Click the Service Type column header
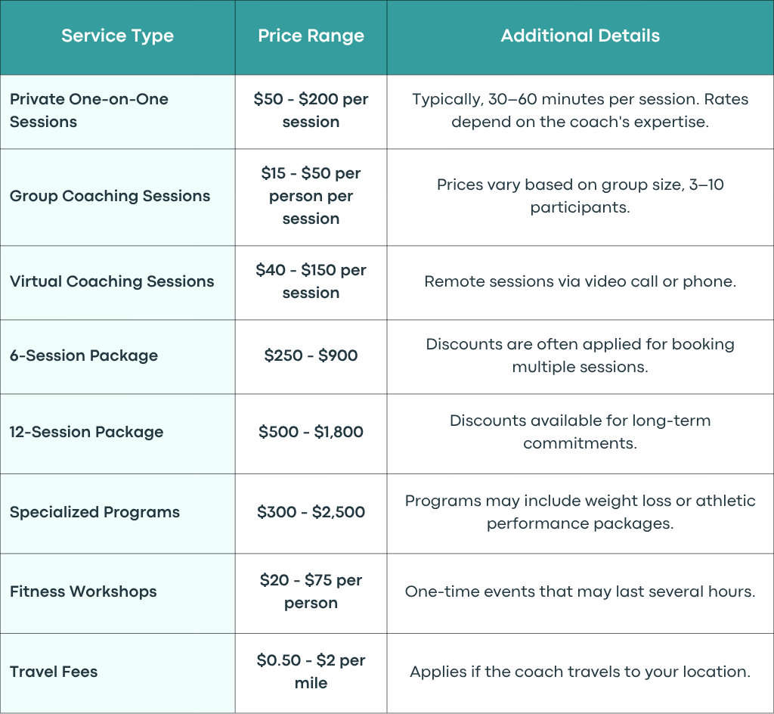The width and height of the screenshot is (774, 714). point(117,36)
